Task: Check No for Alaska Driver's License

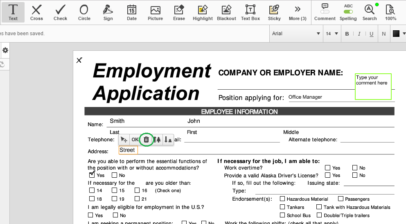Action: (355, 175)
